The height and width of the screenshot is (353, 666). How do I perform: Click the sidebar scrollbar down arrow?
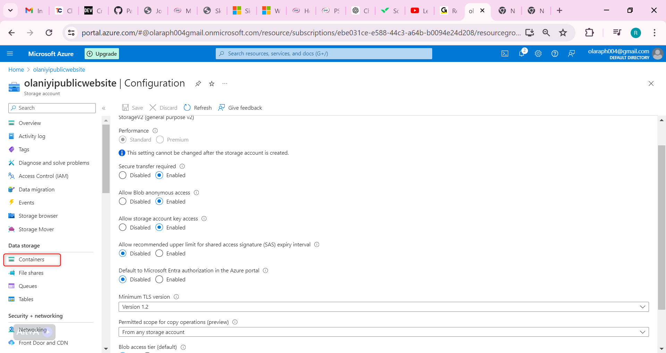(x=106, y=349)
